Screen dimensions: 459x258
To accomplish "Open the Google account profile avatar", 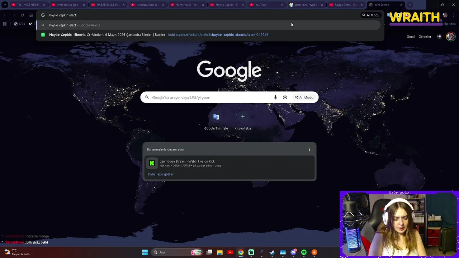I will [451, 37].
